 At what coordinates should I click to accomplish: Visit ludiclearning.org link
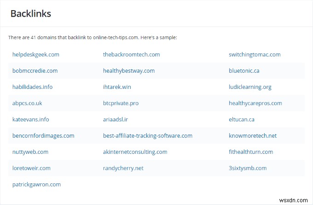(250, 87)
